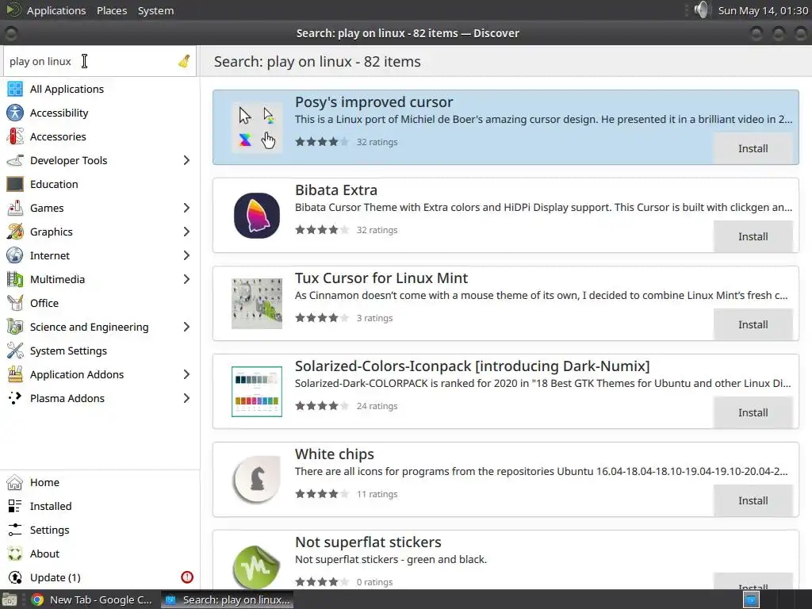812x609 pixels.
Task: Expand the Graphics category arrow
Action: 186,232
